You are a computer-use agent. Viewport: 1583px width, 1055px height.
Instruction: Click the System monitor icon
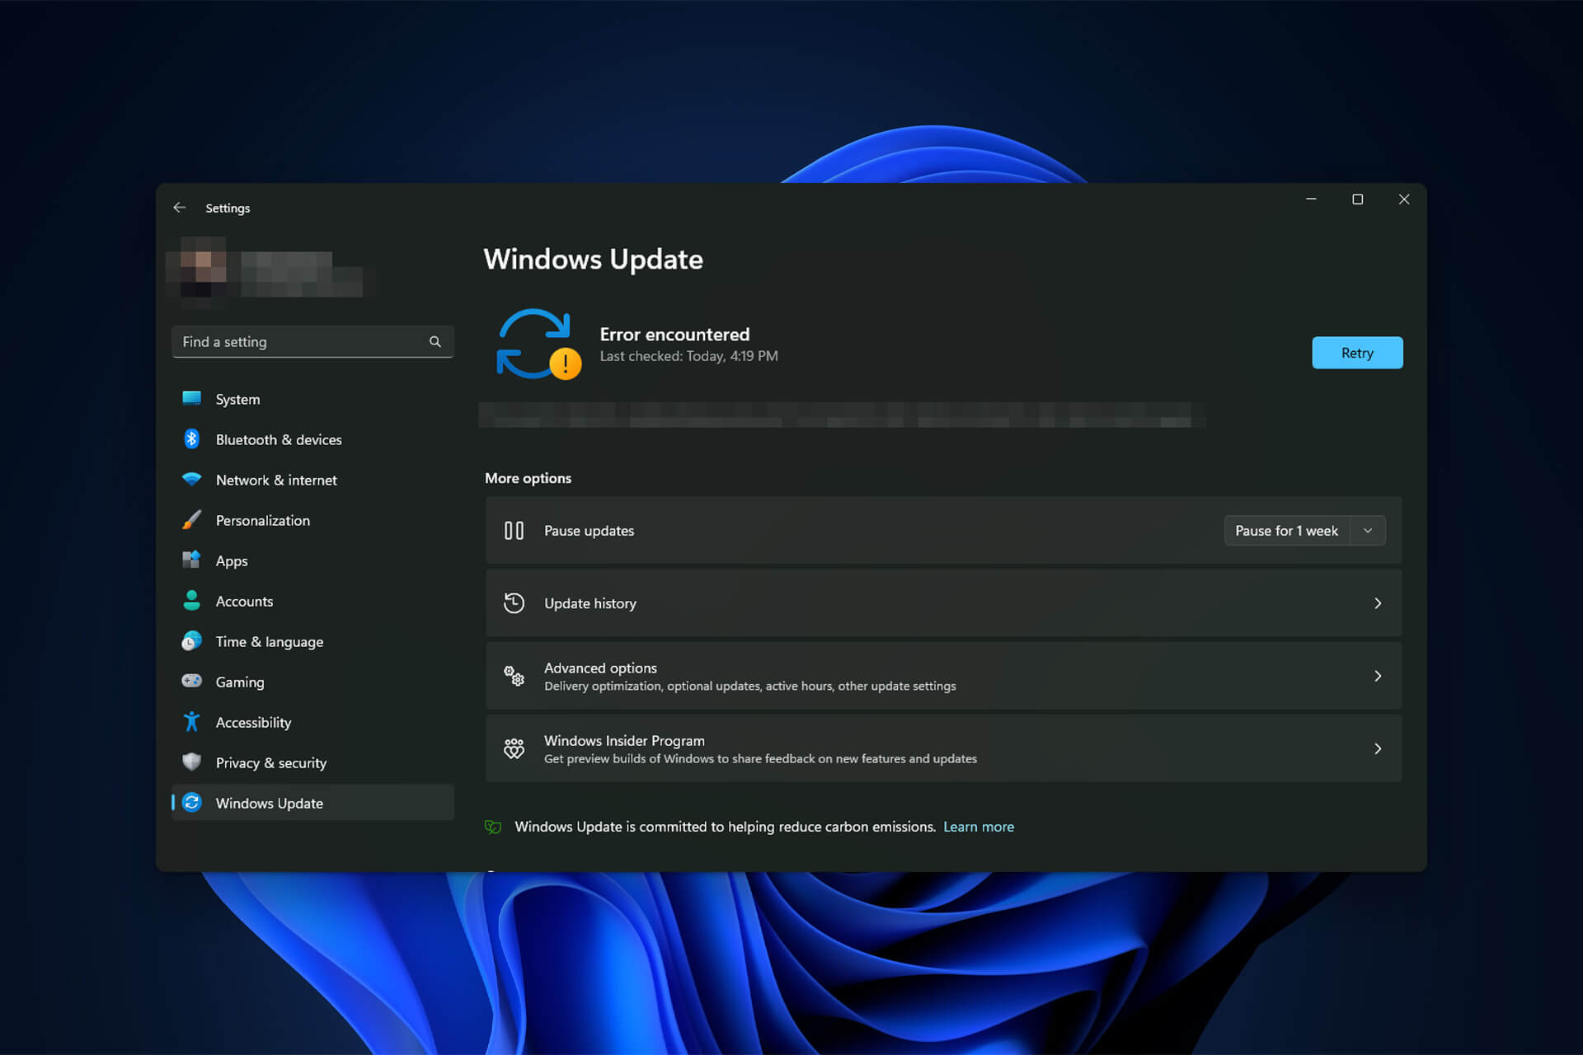191,399
